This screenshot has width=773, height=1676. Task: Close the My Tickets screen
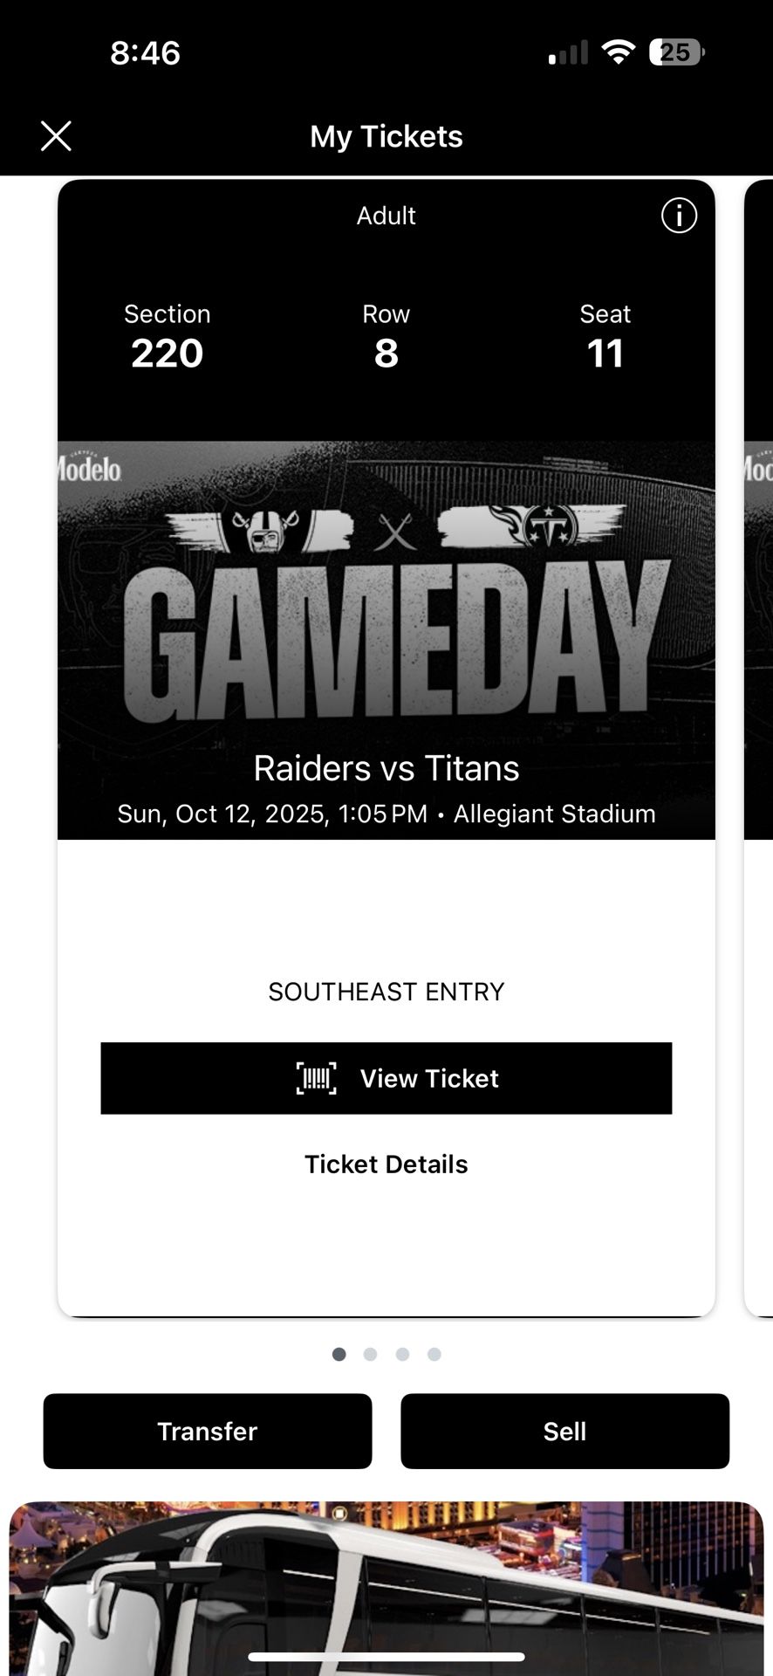(x=56, y=136)
